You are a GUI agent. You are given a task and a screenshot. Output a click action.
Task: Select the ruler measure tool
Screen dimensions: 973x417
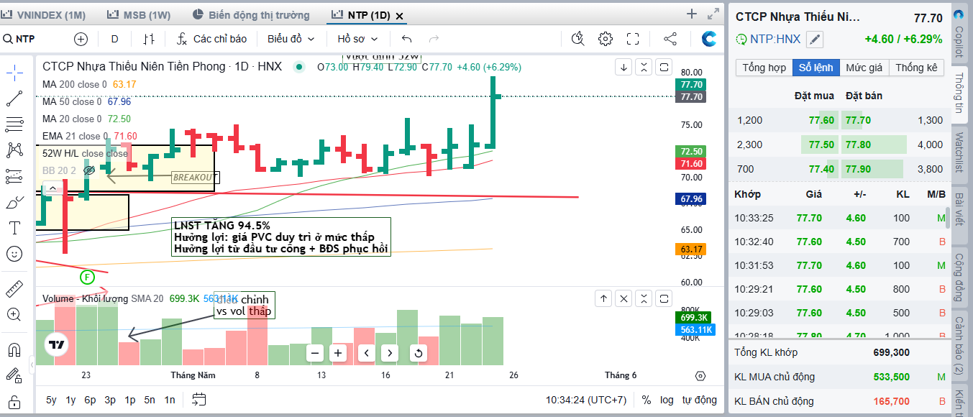tap(14, 289)
